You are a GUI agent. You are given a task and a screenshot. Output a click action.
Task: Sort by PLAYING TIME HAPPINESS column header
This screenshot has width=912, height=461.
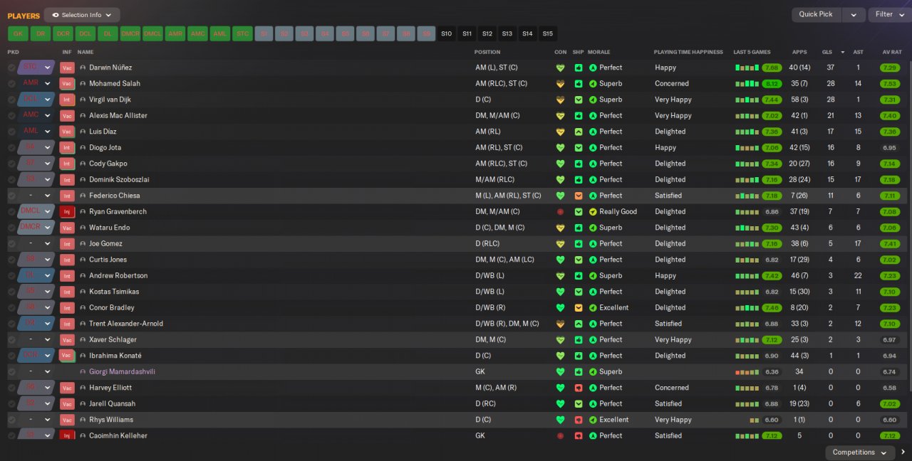point(688,52)
